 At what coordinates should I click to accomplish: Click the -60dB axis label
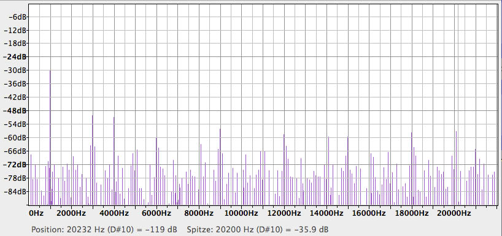[15, 137]
